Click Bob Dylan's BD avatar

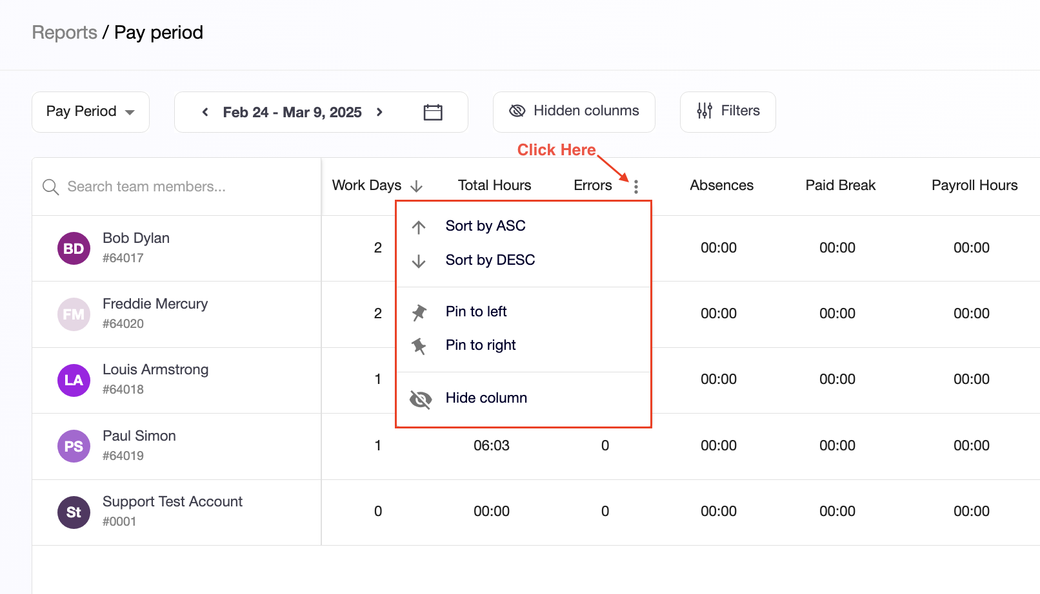(x=74, y=249)
